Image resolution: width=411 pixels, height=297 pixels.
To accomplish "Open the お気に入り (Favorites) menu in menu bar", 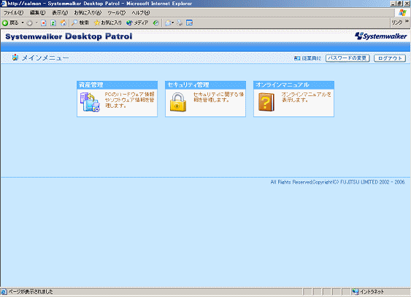I will (88, 12).
